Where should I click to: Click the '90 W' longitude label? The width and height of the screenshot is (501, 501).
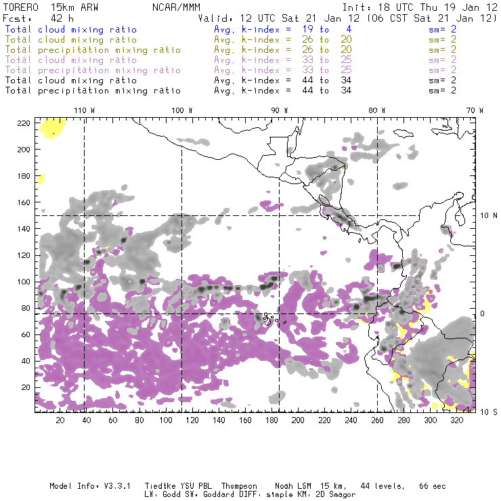(280, 110)
